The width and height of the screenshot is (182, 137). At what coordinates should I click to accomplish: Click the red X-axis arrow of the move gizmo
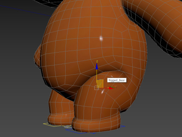(x=111, y=88)
